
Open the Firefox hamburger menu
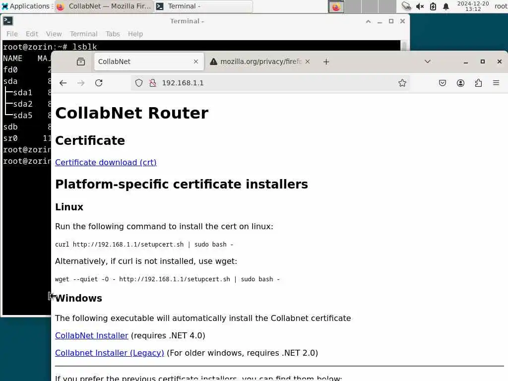(496, 83)
